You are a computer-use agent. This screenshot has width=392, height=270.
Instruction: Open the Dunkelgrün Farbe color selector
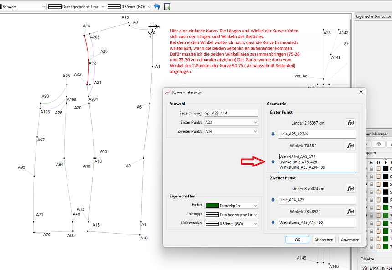point(231,205)
